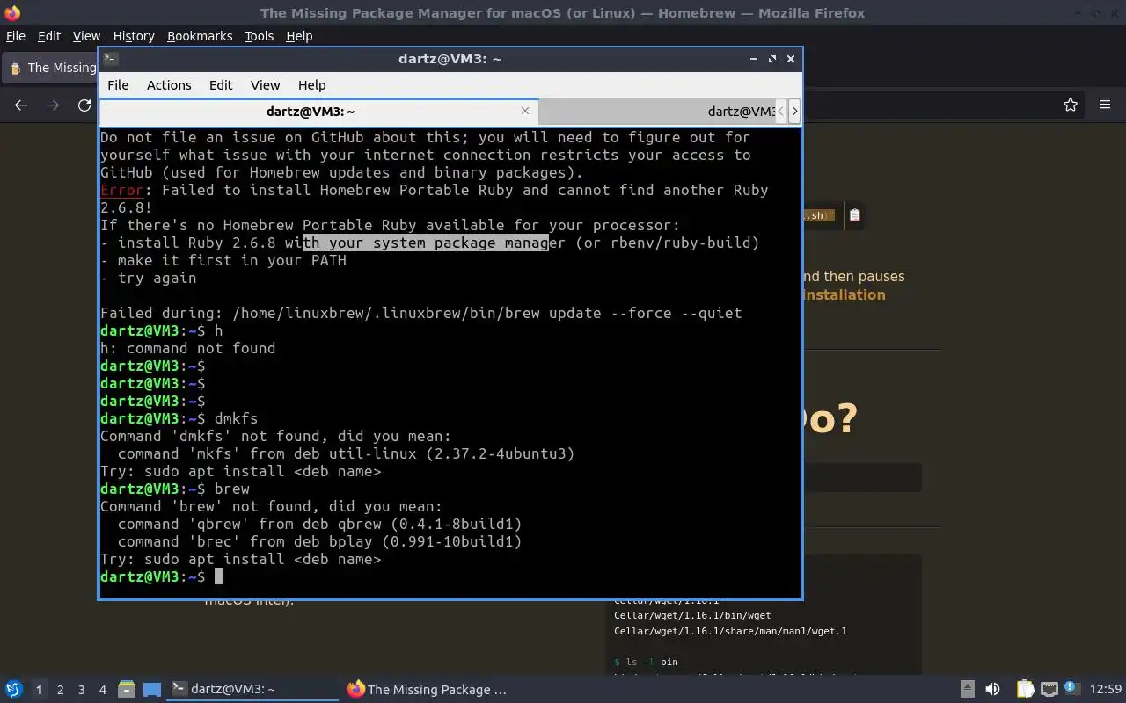Open the Firefox hamburger application menu
Image resolution: width=1126 pixels, height=703 pixels.
[1105, 105]
